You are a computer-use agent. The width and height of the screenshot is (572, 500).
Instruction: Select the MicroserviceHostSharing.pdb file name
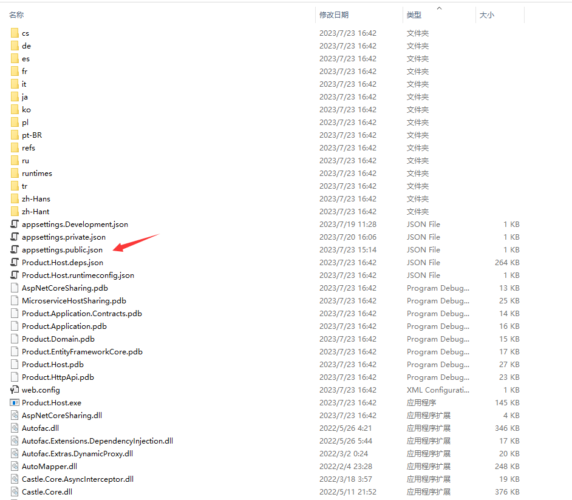[x=74, y=300]
